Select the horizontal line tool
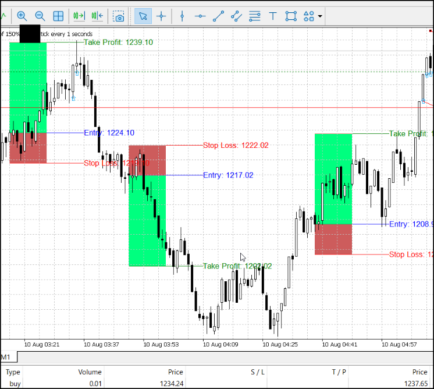Viewport: 434px width, 389px height. point(200,16)
